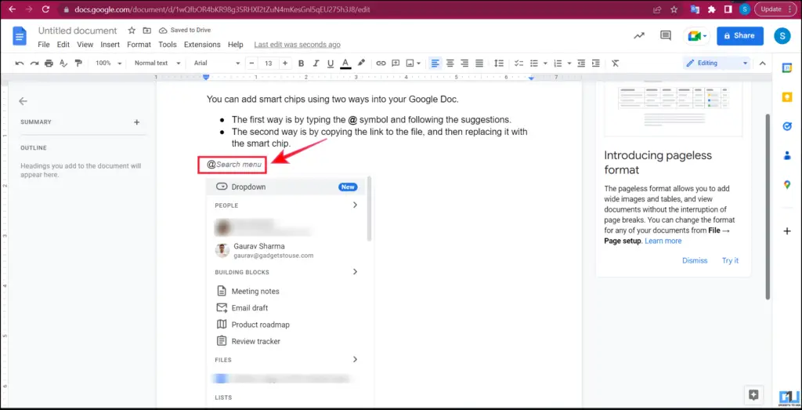Image resolution: width=802 pixels, height=410 pixels.
Task: Open the Google Meet call button
Action: point(696,36)
